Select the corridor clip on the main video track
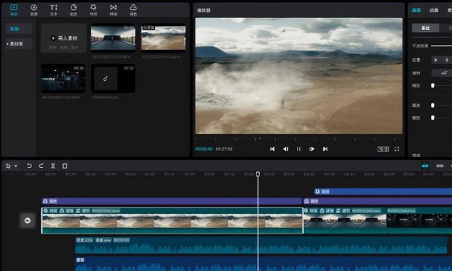Image resolution: width=452 pixels, height=271 pixels. [x=345, y=220]
